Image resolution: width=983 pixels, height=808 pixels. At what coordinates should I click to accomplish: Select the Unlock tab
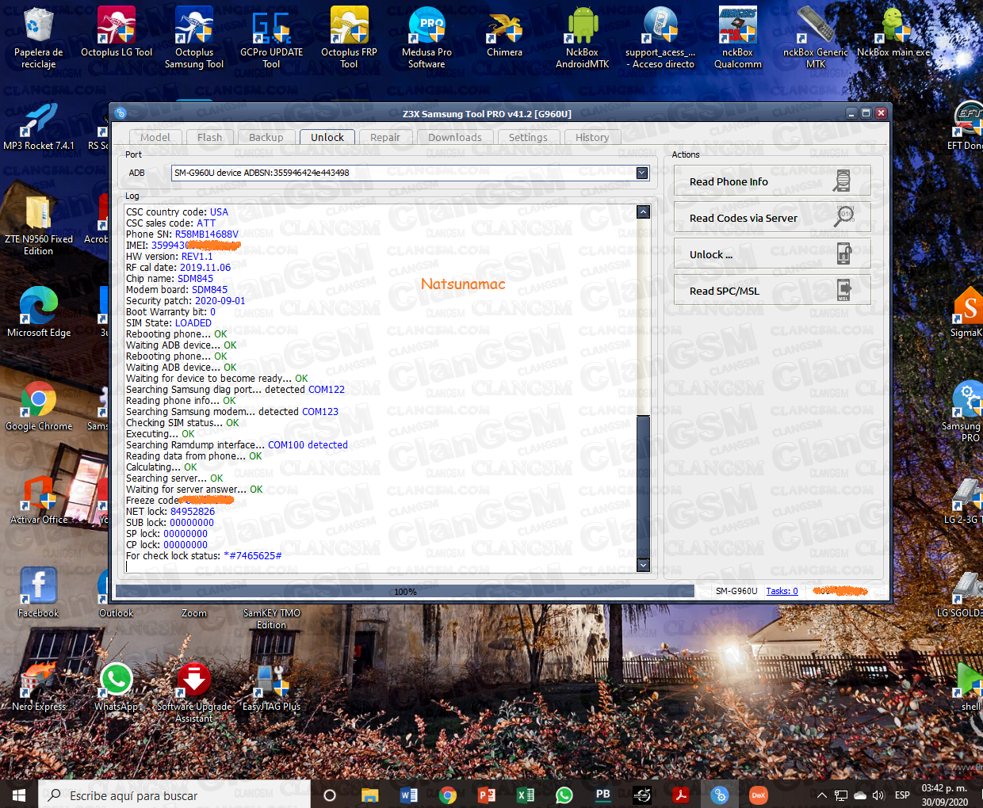327,137
